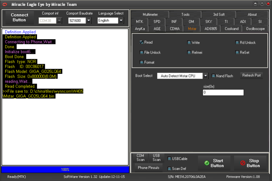This screenshot has width=272, height=181.
Task: Expand the Language Select dropdown
Action: (x=121, y=20)
